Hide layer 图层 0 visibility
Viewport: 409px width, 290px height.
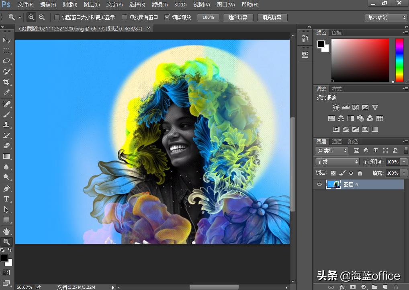[x=319, y=184]
